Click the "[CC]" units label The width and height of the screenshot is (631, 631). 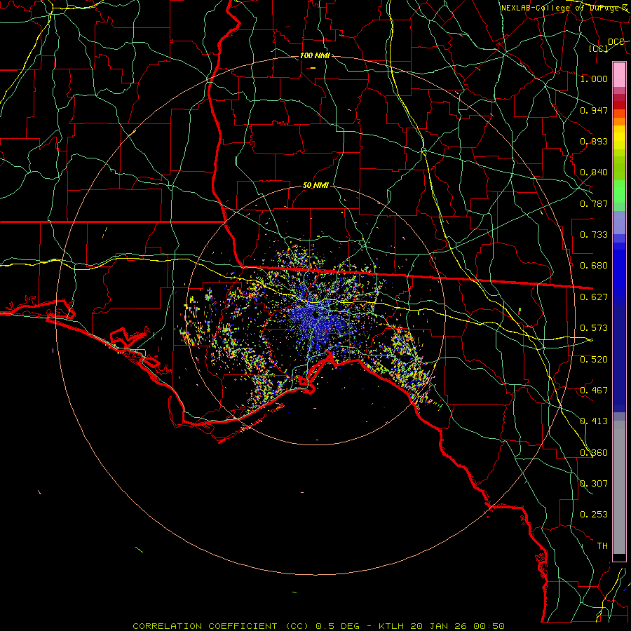[599, 48]
